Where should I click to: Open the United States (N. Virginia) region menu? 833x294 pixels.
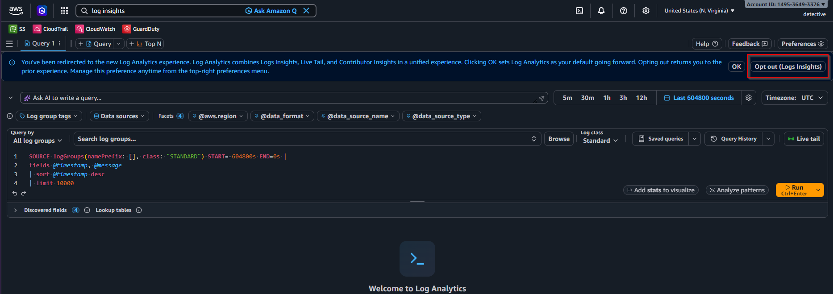(699, 11)
